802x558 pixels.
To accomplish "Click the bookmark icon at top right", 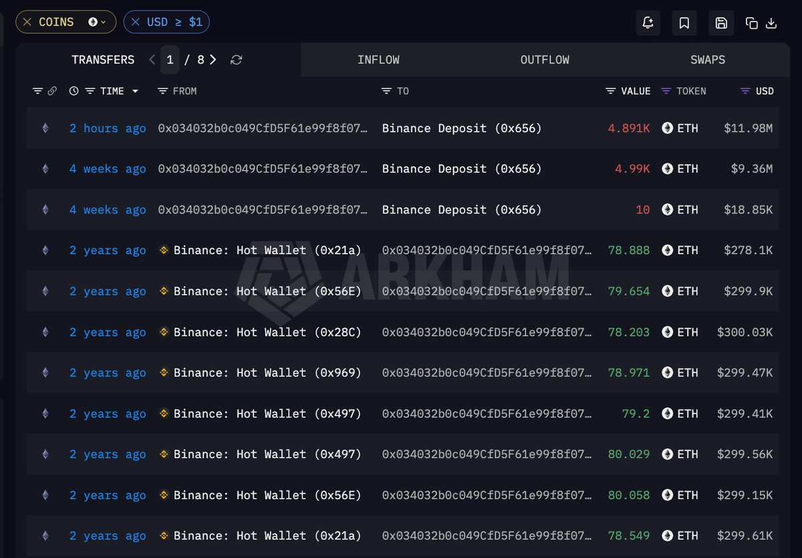I will 684,23.
